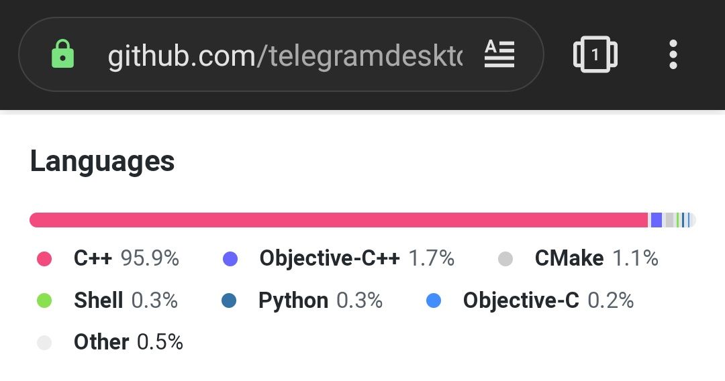The height and width of the screenshot is (381, 725).
Task: Open the browser three-dot menu
Action: tap(673, 54)
